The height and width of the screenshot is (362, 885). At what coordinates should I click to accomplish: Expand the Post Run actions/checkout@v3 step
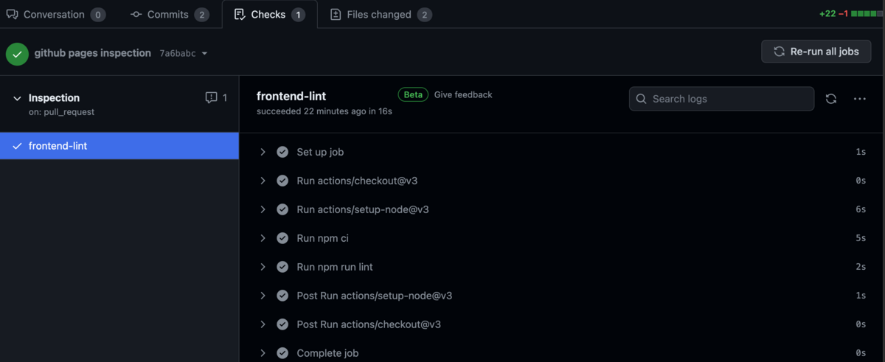click(263, 324)
